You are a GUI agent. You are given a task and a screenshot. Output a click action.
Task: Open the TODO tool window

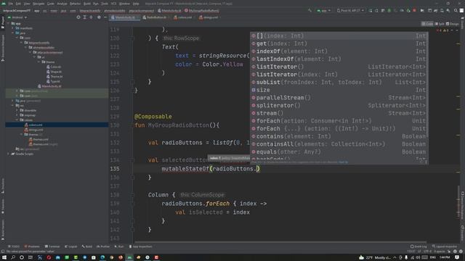pyautogui.click(x=14, y=246)
